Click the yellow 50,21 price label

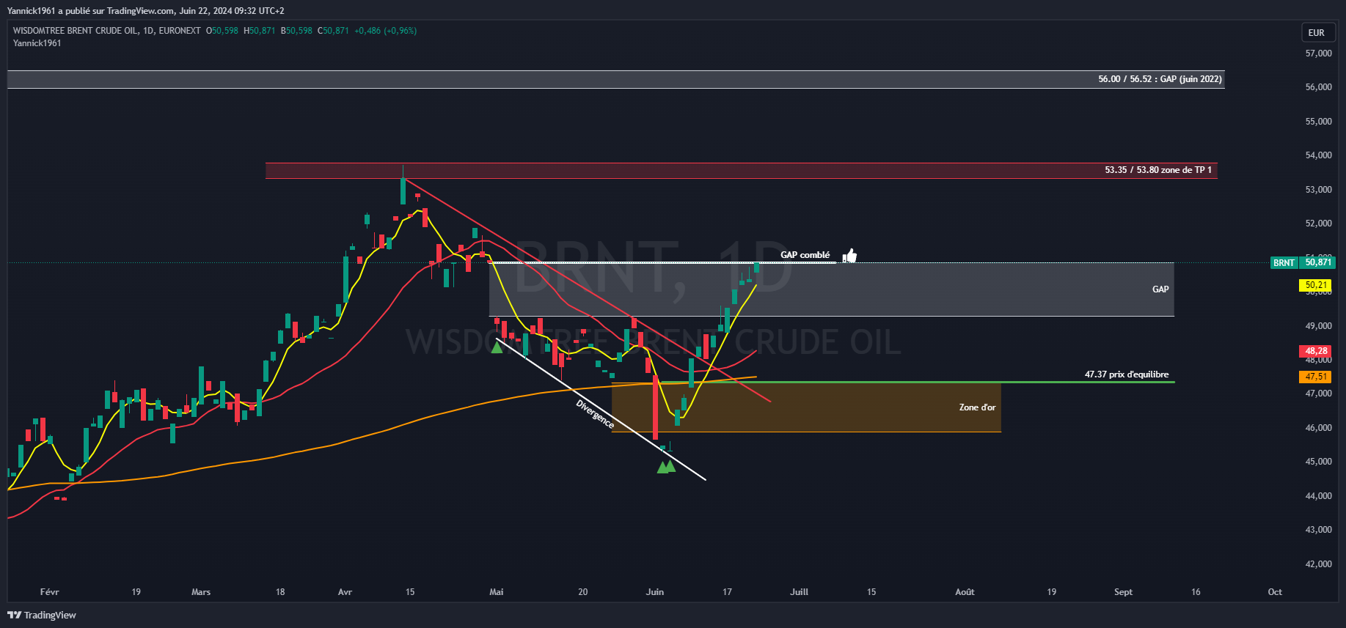[1317, 285]
